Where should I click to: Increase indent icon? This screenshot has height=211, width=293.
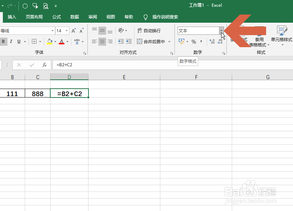129,41
